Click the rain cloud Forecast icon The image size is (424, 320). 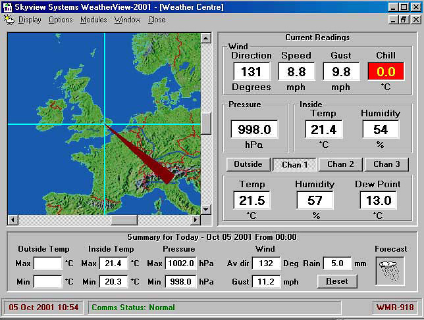pyautogui.click(x=390, y=271)
